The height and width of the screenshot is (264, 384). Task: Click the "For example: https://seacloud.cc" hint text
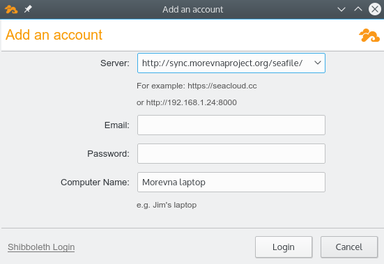click(x=197, y=86)
